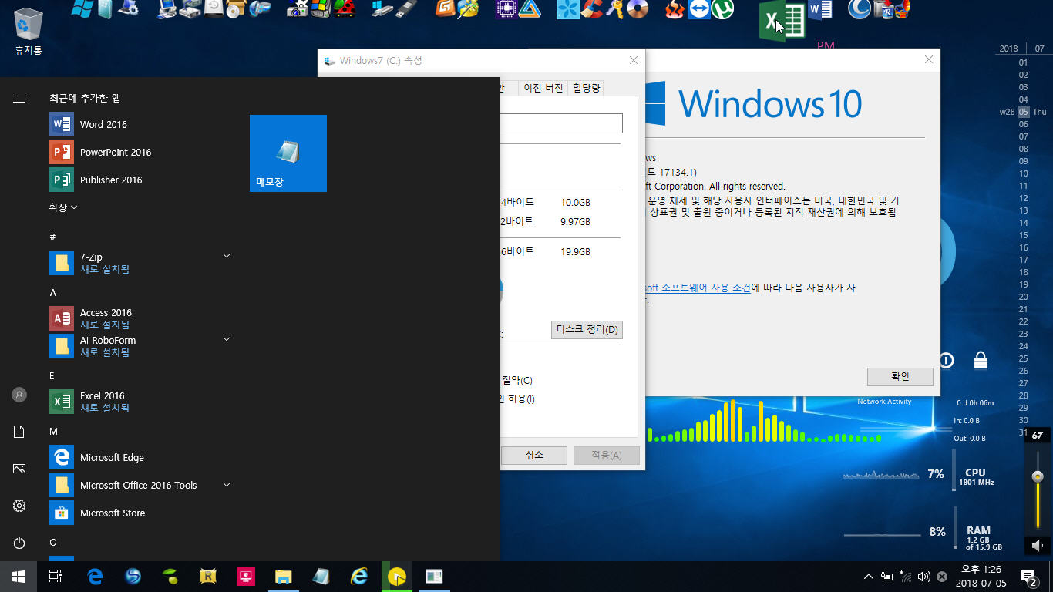
Task: Click the large Excel icon on desktop top
Action: point(781,21)
